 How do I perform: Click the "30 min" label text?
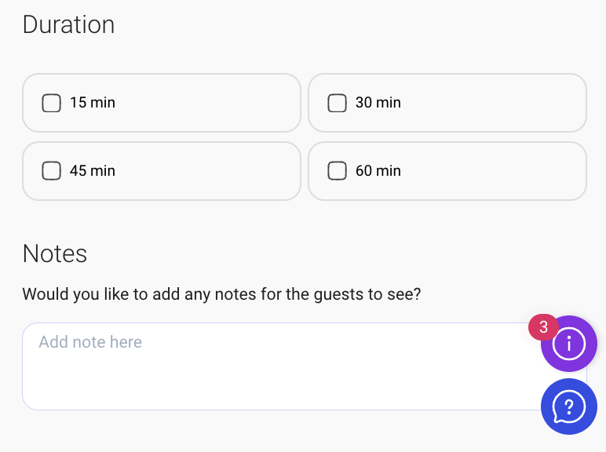tap(378, 103)
